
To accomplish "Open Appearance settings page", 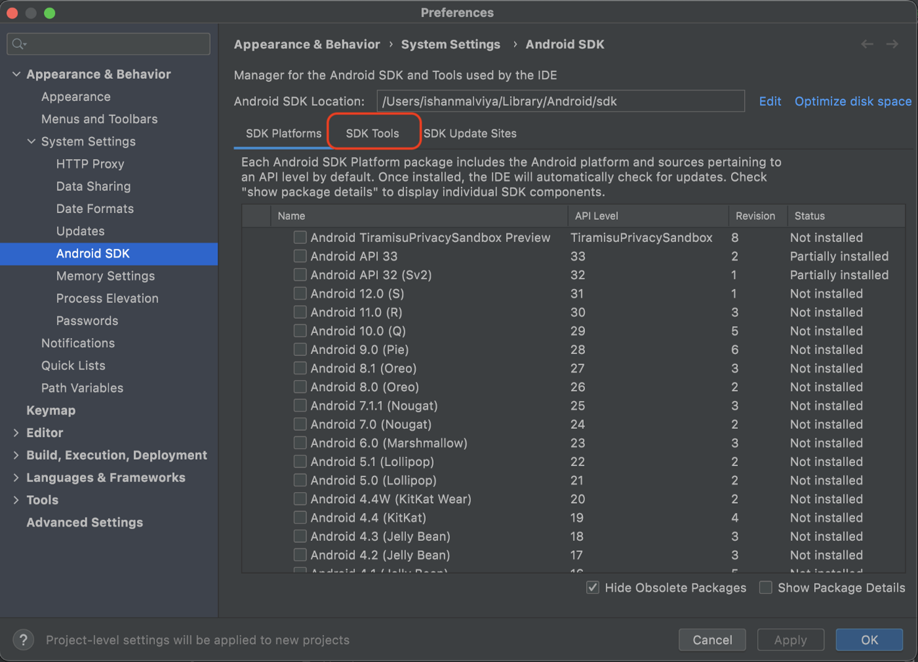I will click(x=76, y=97).
